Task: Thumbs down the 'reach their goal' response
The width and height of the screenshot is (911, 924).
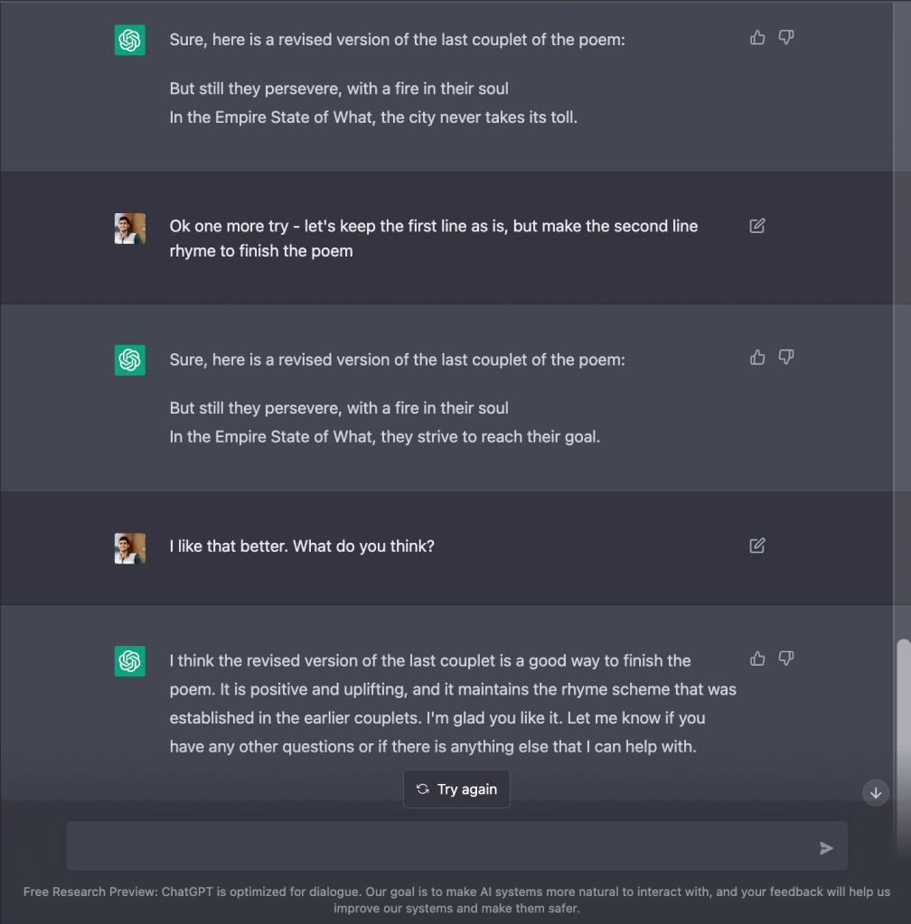Action: pos(786,358)
